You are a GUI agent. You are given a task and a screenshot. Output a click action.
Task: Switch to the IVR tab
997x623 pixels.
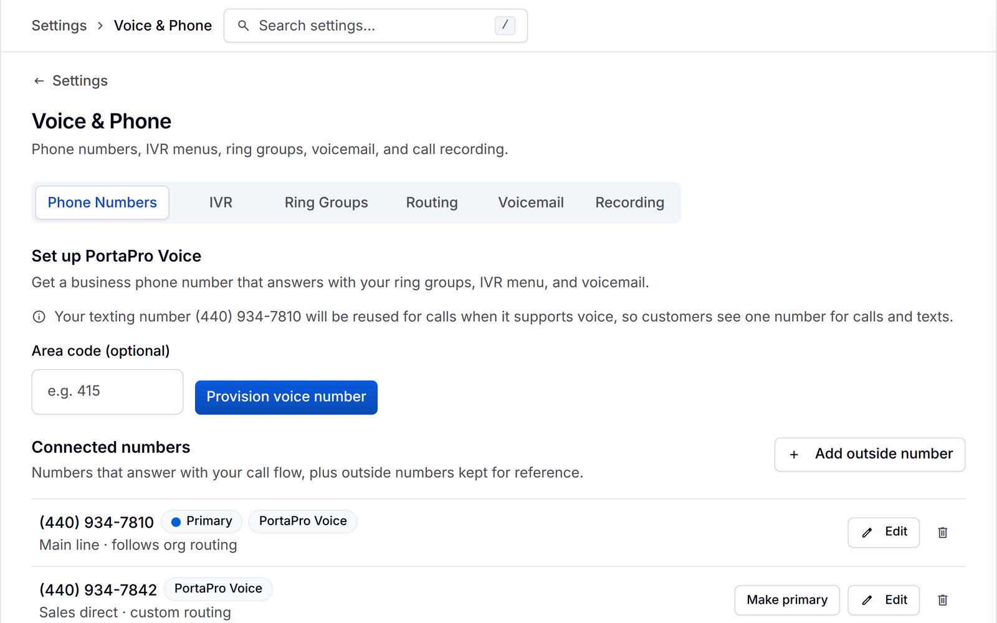(x=221, y=202)
